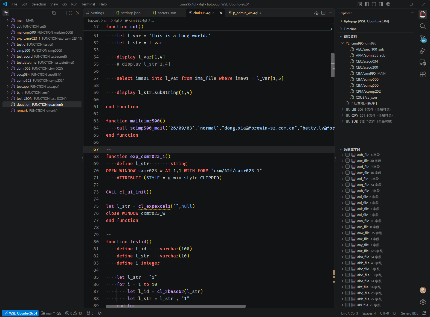
Task: Open notifications bell in status bar
Action: (x=424, y=313)
